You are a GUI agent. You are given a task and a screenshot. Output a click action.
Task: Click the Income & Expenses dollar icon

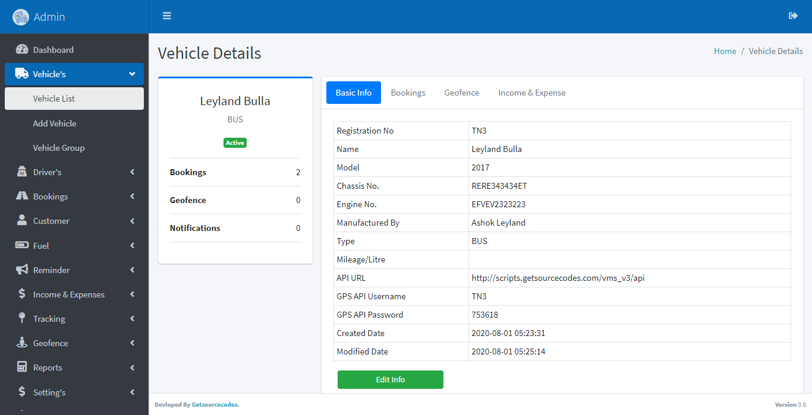tap(22, 294)
